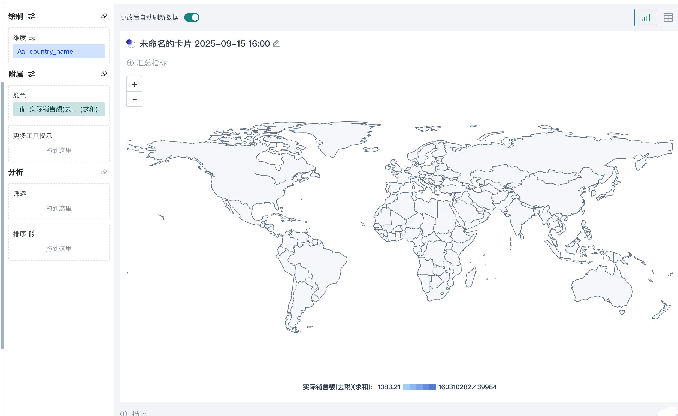This screenshot has height=416, width=678.
Task: Clear the 分析 section with eraser icon
Action: coord(104,172)
